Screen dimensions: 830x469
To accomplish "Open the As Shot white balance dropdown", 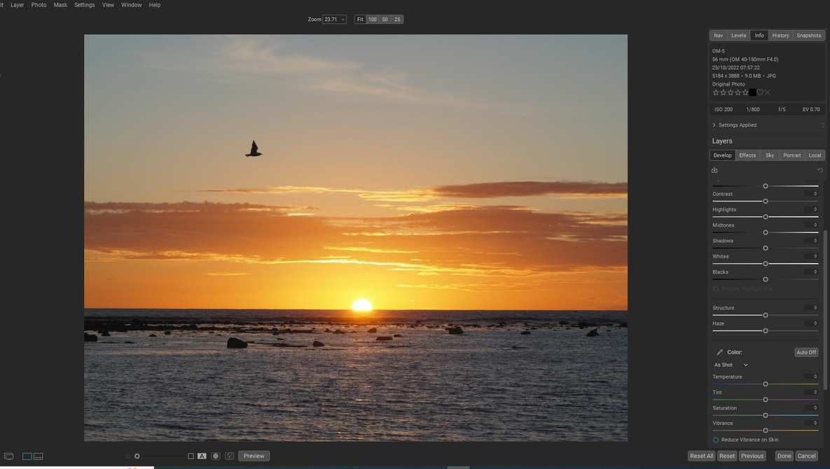I will click(x=731, y=365).
